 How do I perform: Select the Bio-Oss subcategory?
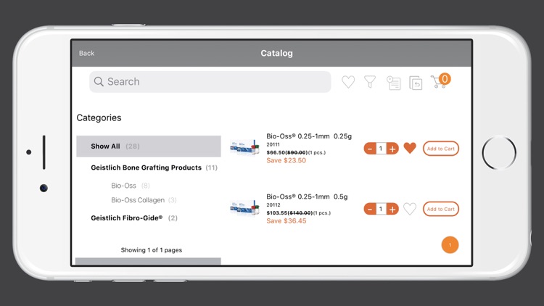(130, 186)
